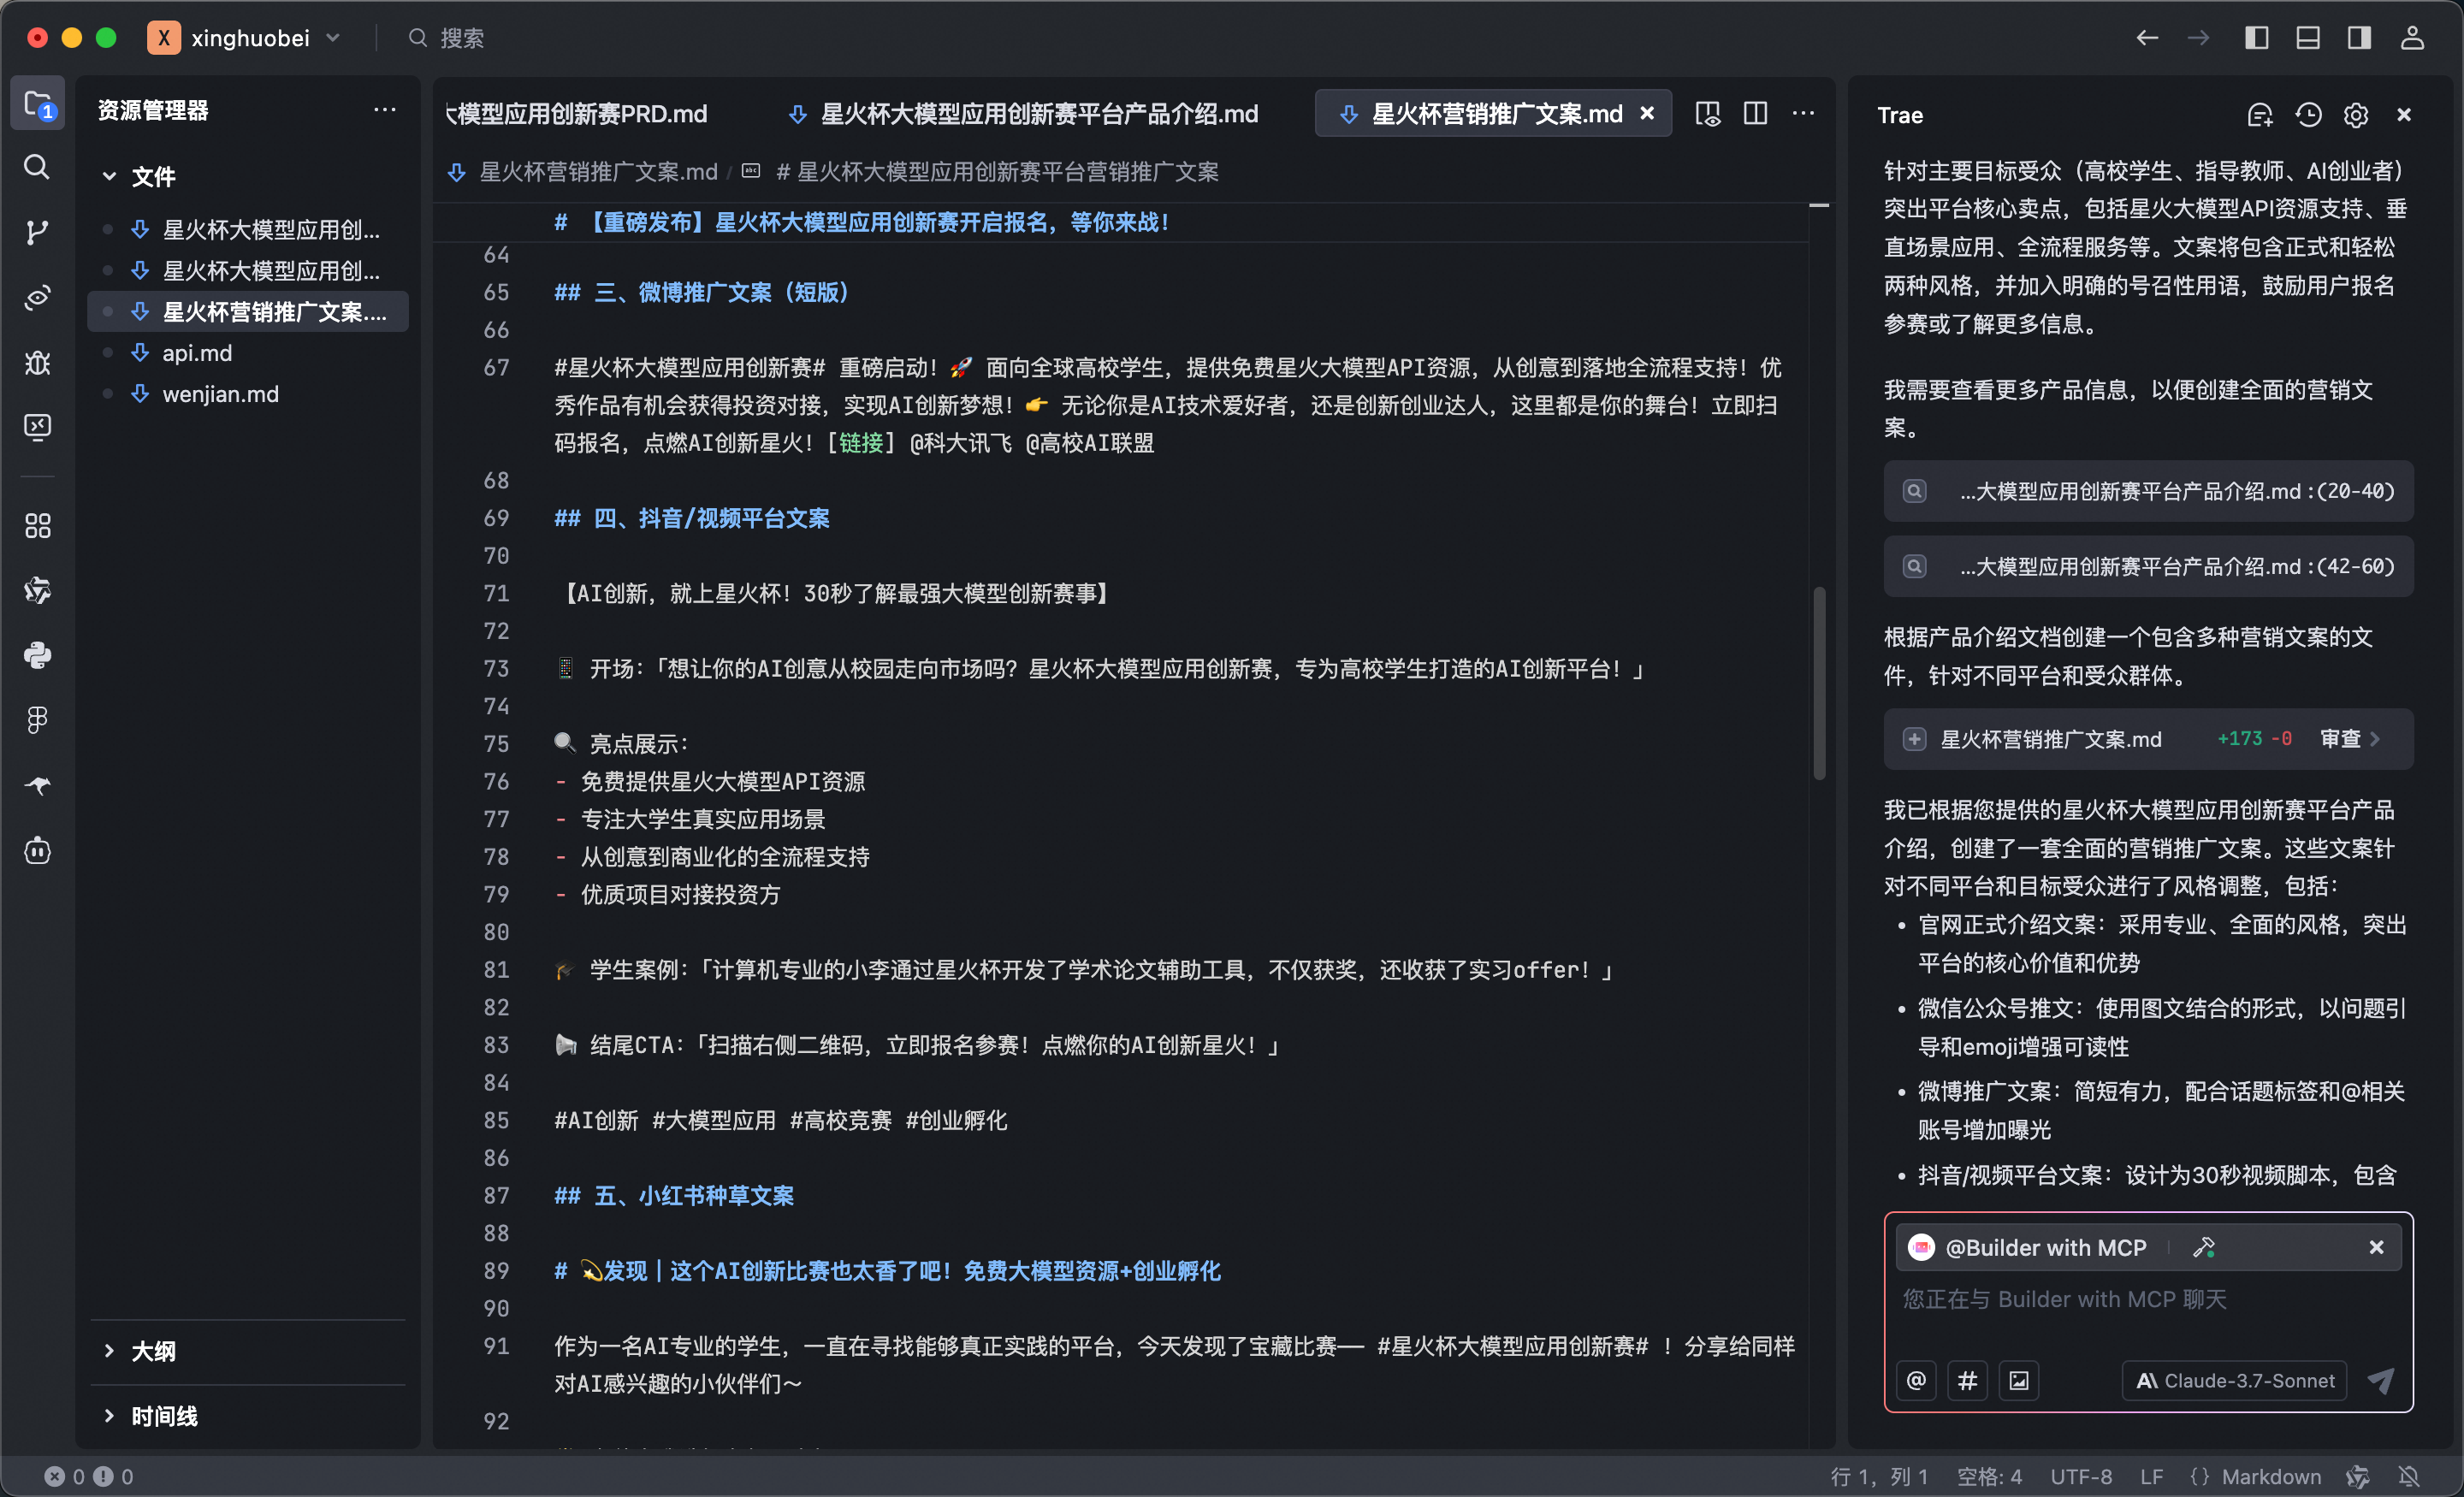This screenshot has width=2464, height=1497.
Task: Open explorer more actions ellipsis
Action: click(385, 110)
